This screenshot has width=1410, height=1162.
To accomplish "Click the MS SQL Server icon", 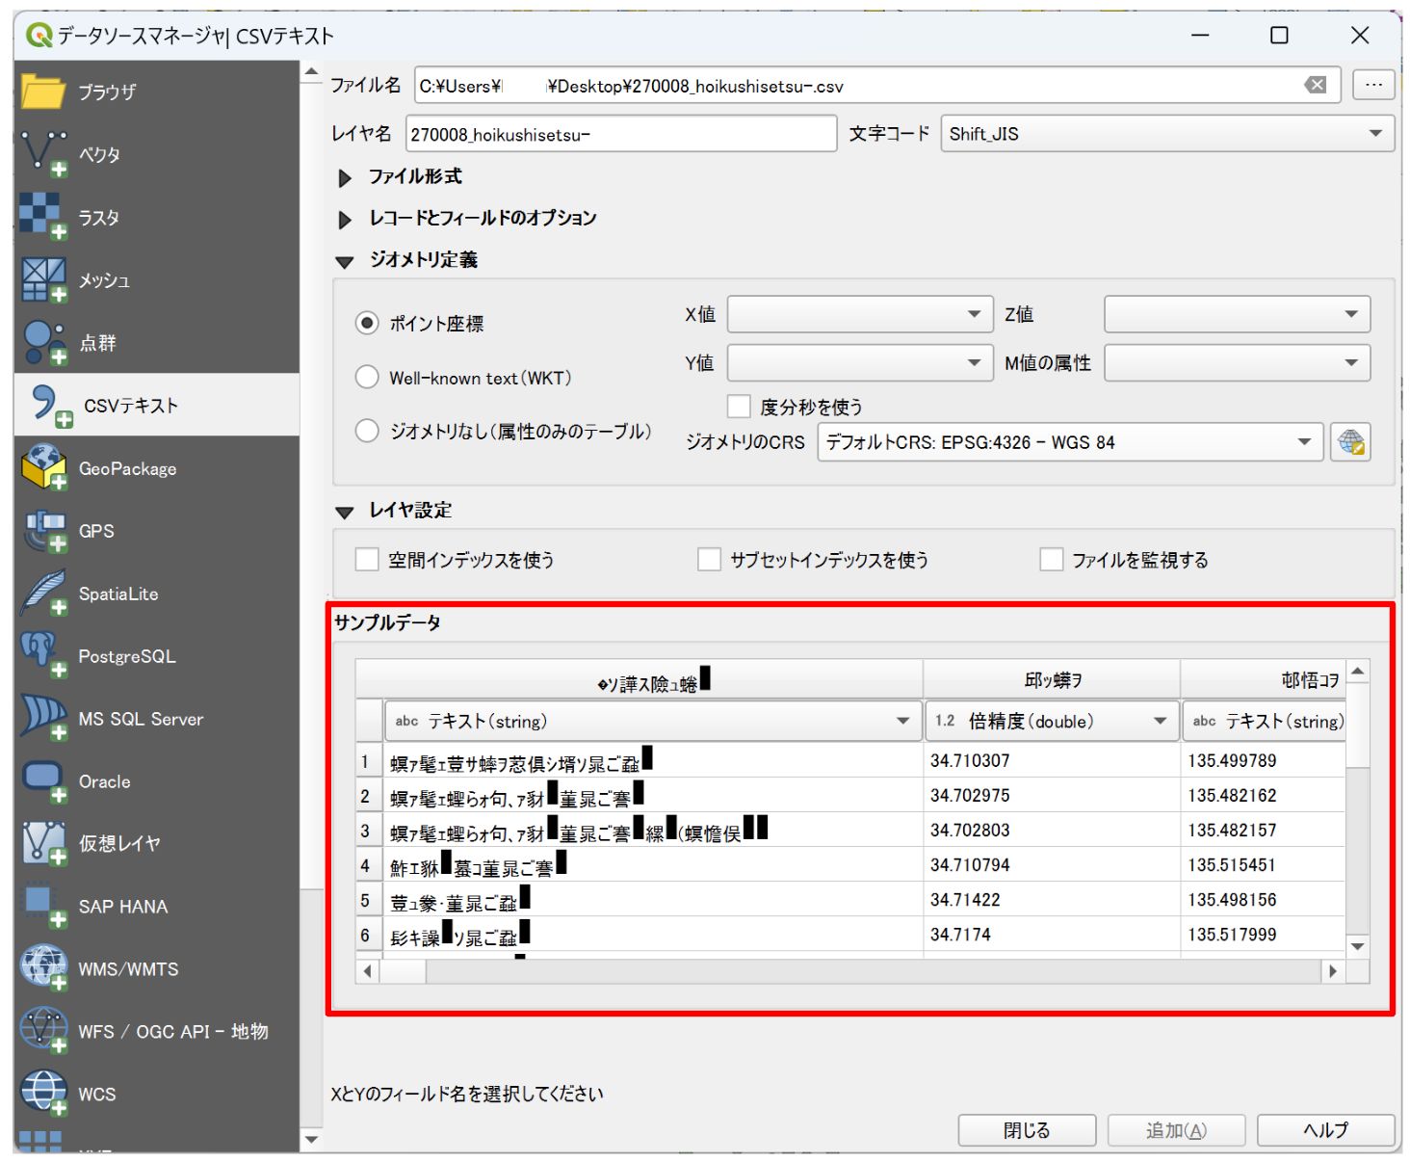I will [43, 719].
